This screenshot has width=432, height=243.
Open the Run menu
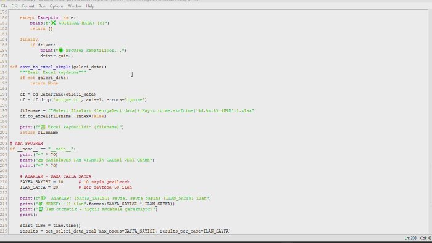click(x=42, y=6)
